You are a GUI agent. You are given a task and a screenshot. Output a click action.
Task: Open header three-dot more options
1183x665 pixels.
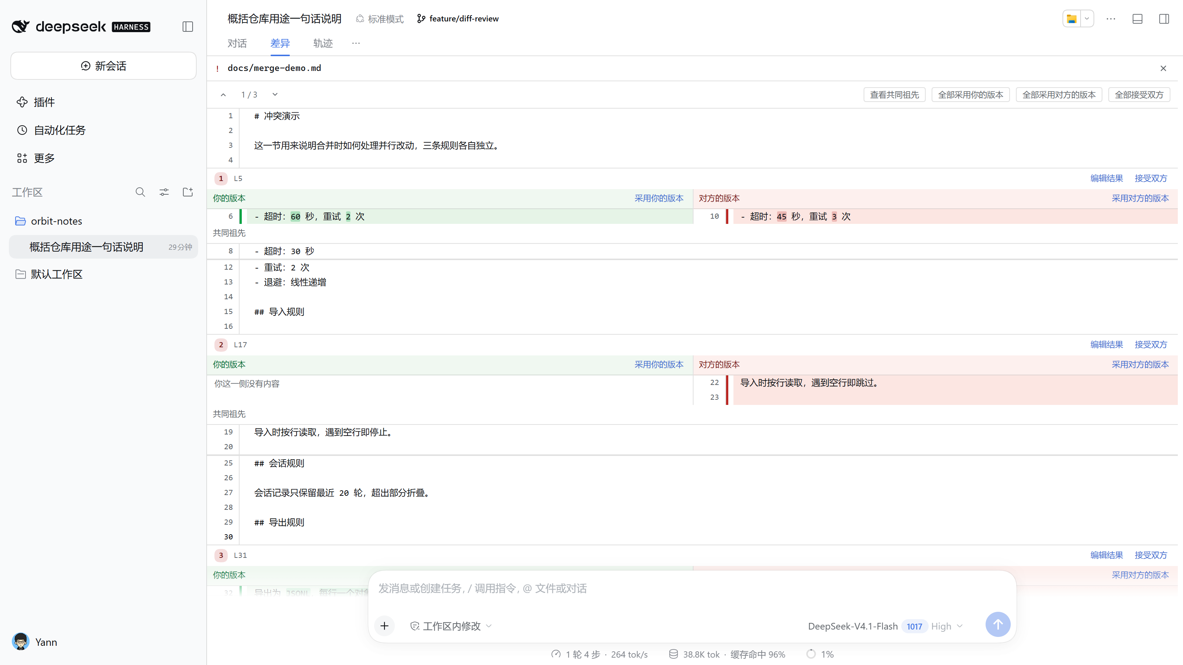click(1111, 19)
